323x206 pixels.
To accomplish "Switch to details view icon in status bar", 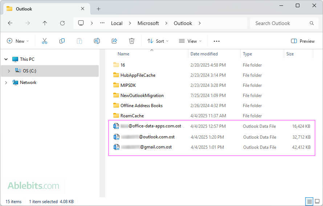I will point(309,202).
